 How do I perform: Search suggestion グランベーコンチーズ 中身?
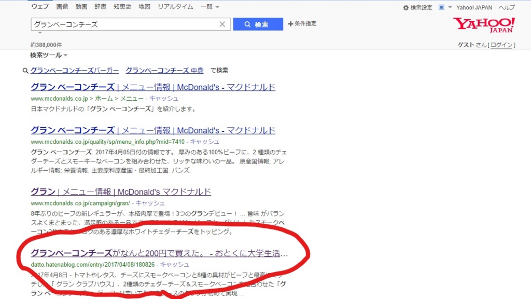click(164, 70)
